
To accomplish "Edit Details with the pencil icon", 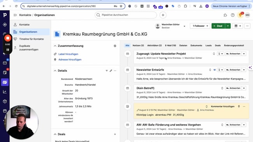I will click(111, 71).
